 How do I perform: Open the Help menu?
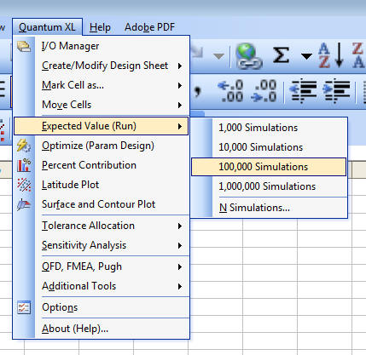point(100,27)
